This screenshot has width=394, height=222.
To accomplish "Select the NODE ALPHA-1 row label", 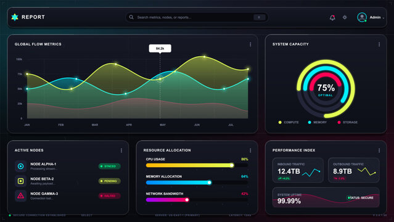I will pyautogui.click(x=43, y=164).
